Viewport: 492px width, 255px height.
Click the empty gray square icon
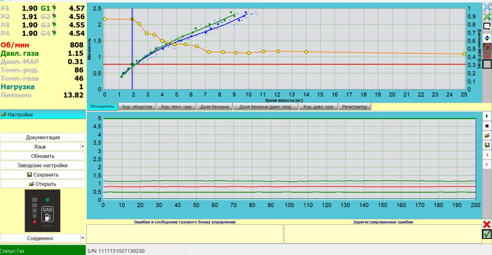pos(487,64)
